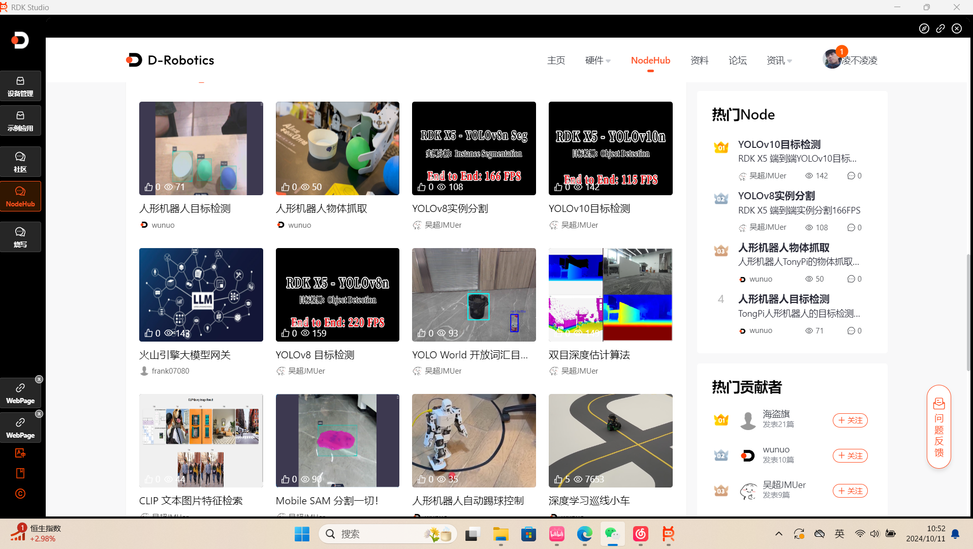Click the language translate icon in sidebar
The image size is (973, 549).
pos(20,453)
